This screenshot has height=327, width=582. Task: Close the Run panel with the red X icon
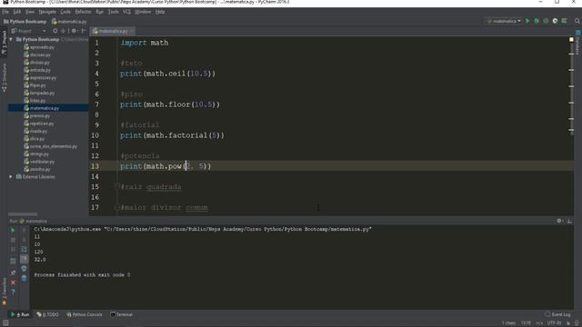13,282
